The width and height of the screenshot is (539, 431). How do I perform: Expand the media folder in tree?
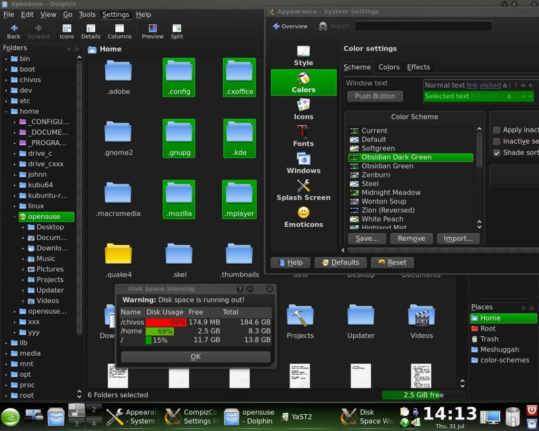6,354
